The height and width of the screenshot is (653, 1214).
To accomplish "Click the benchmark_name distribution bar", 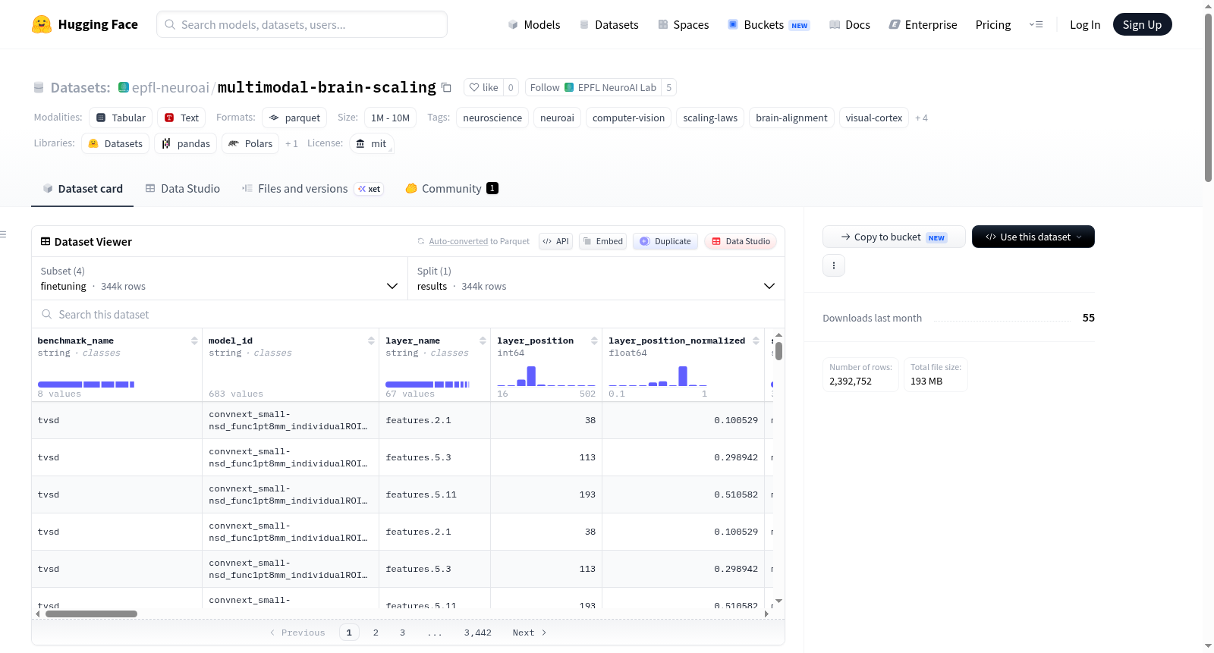I will pos(86,385).
